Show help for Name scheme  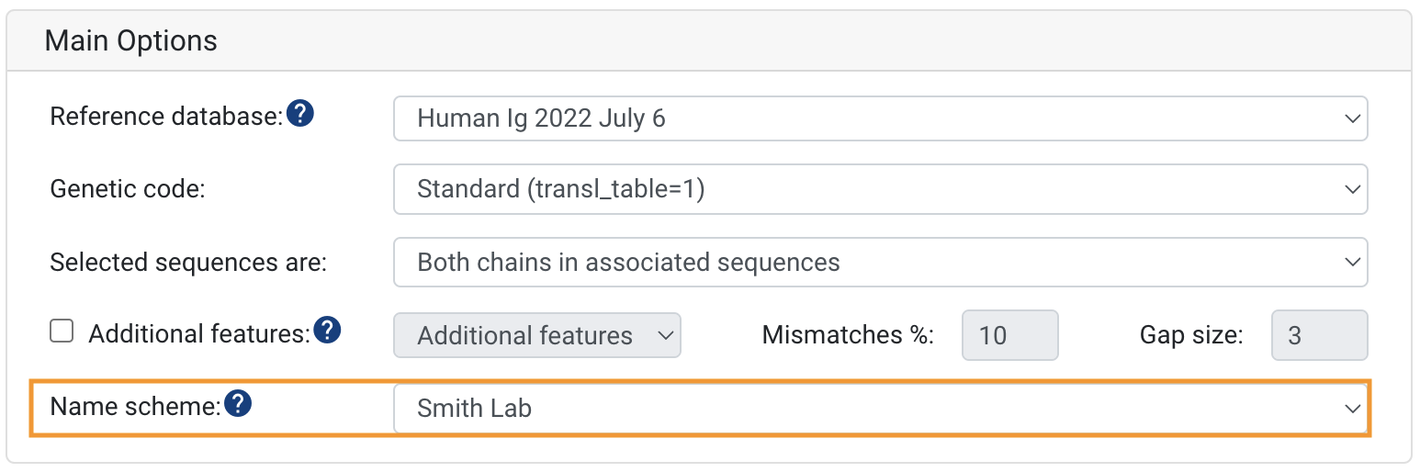pyautogui.click(x=239, y=403)
